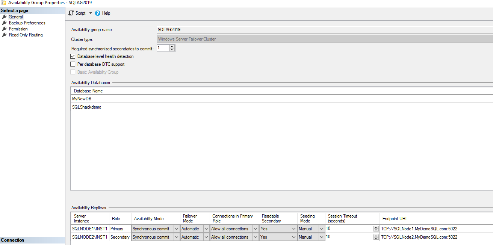Image resolution: width=493 pixels, height=245 pixels.
Task: Increase required synchronized secondaries count
Action: click(172, 47)
